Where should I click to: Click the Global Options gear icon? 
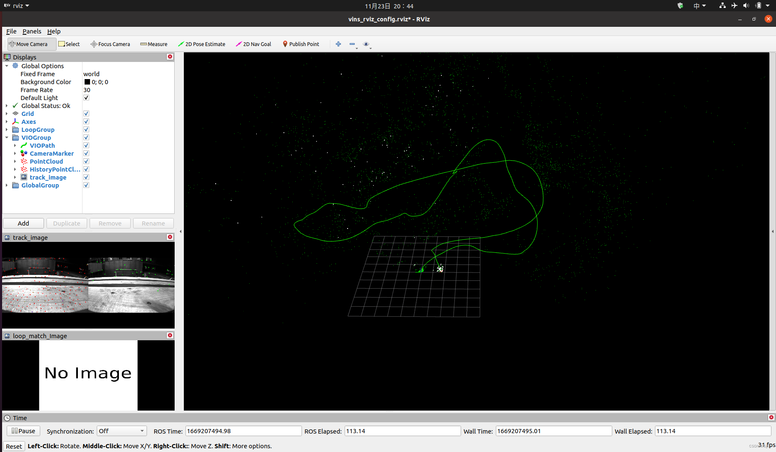[15, 66]
